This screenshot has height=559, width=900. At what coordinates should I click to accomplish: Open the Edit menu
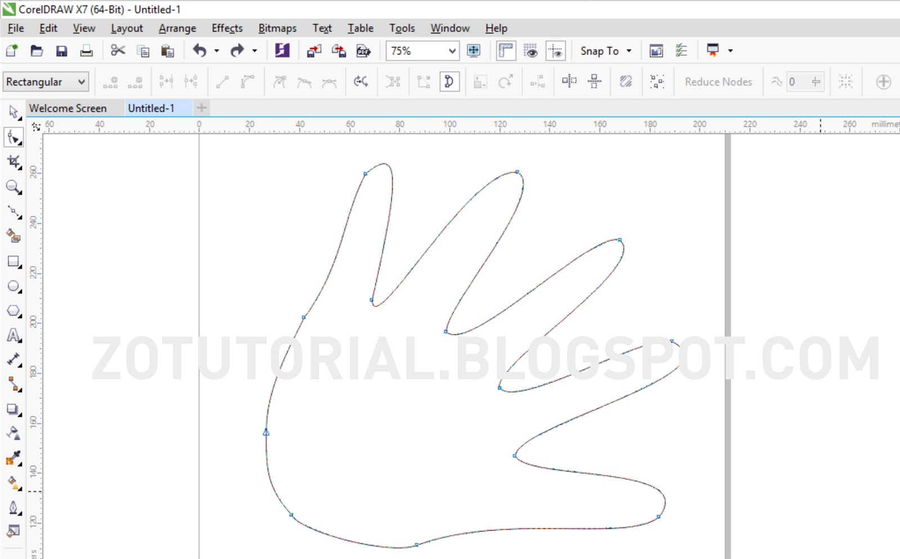click(x=48, y=28)
